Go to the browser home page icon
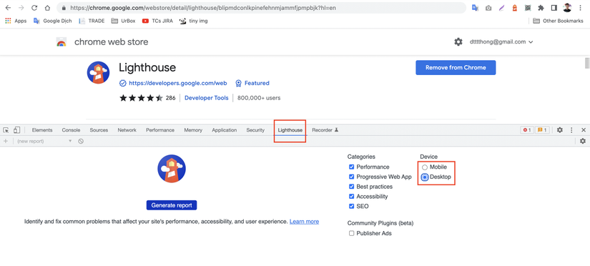Image resolution: width=590 pixels, height=266 pixels. coord(47,8)
